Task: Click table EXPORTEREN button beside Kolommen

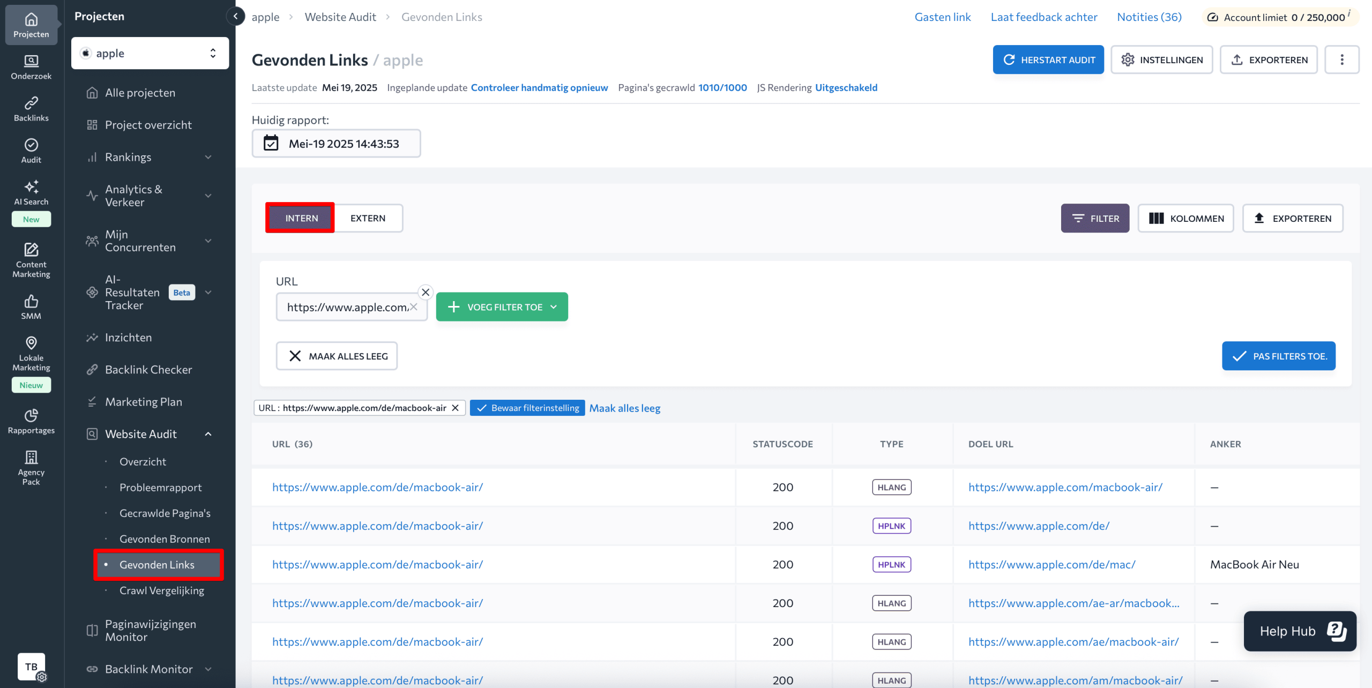Action: 1293,218
